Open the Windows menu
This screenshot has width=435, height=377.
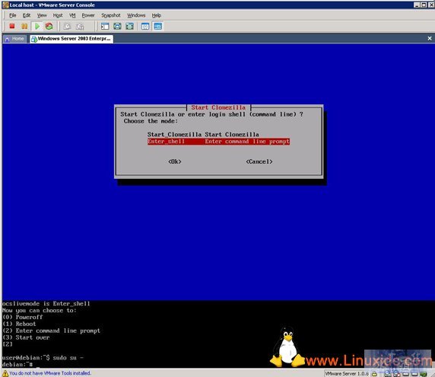point(136,15)
